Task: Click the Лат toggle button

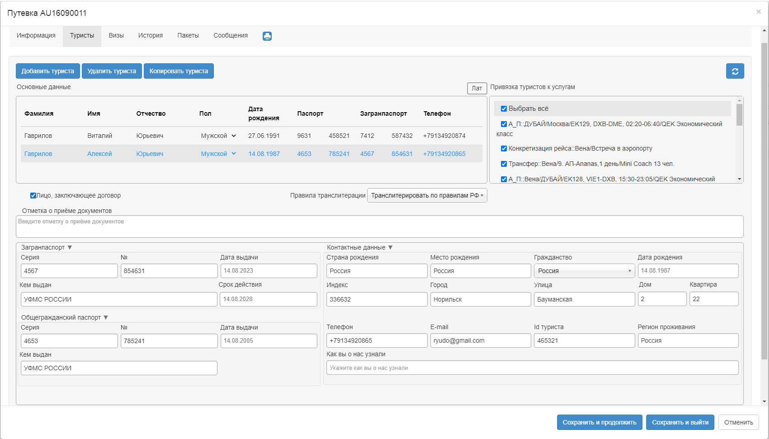Action: click(477, 88)
